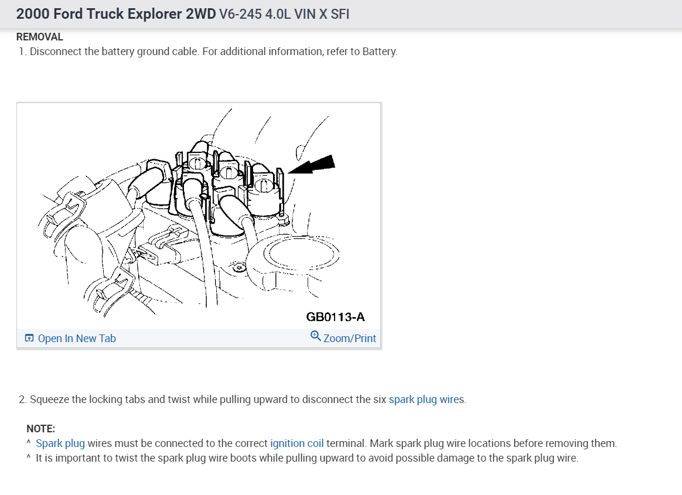Open the spark plug wires link

click(x=424, y=400)
